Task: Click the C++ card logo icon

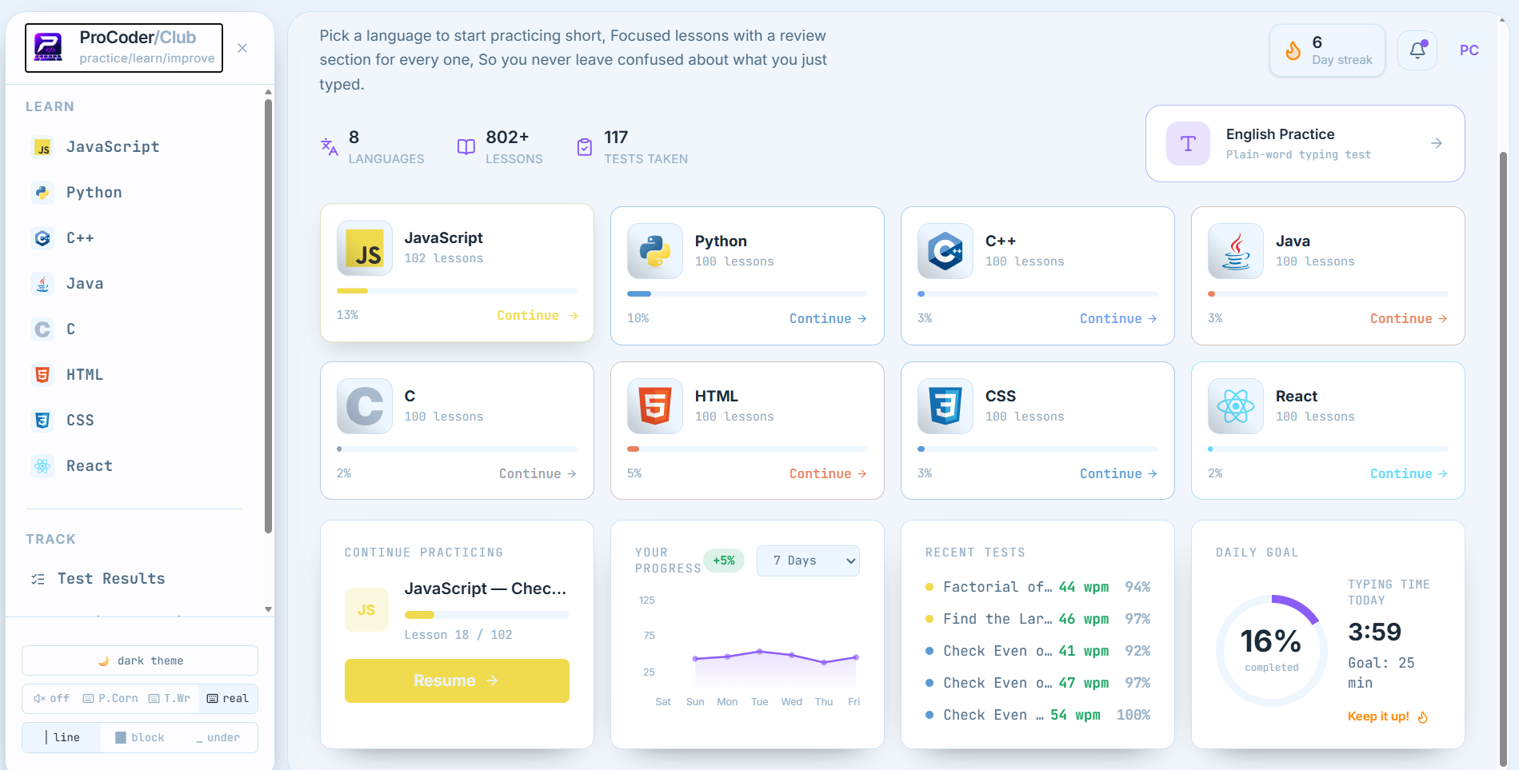Action: [x=945, y=251]
